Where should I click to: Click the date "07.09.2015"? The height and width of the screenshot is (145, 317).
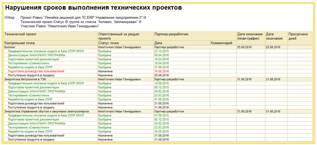161,115
